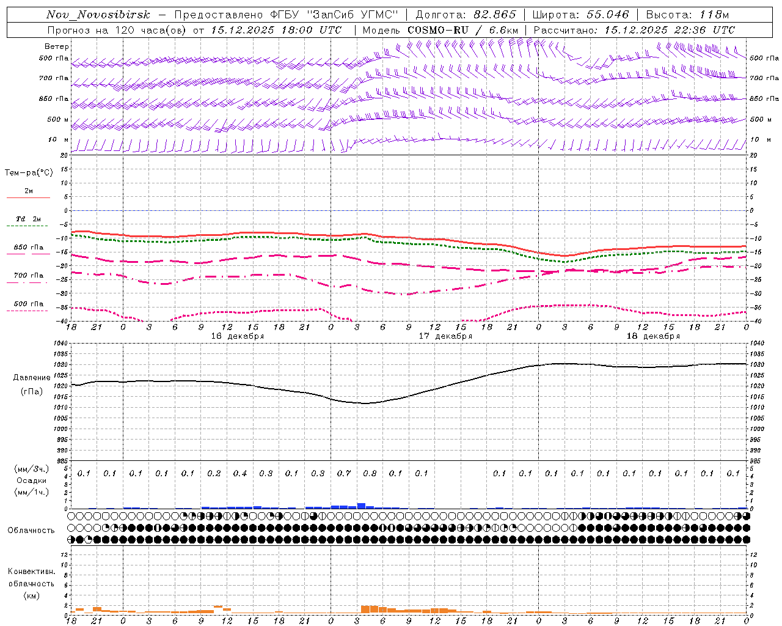Click the '0.2' precipitation value
The width and height of the screenshot is (782, 626).
click(x=214, y=474)
